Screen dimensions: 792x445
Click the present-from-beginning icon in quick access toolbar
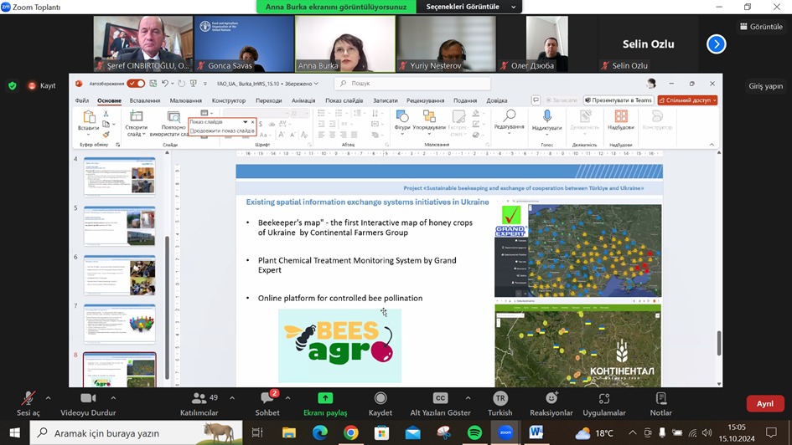(193, 83)
